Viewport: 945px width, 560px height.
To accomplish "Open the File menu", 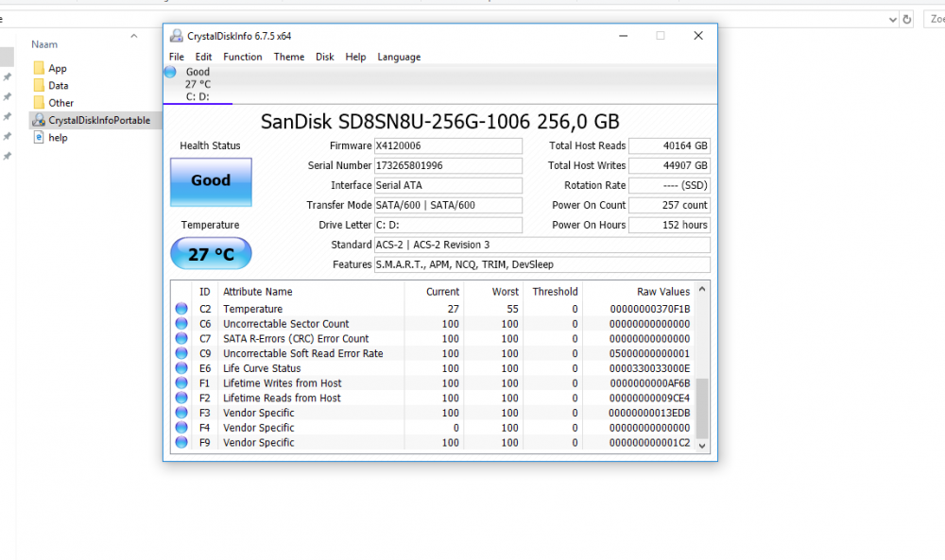I will click(x=177, y=57).
